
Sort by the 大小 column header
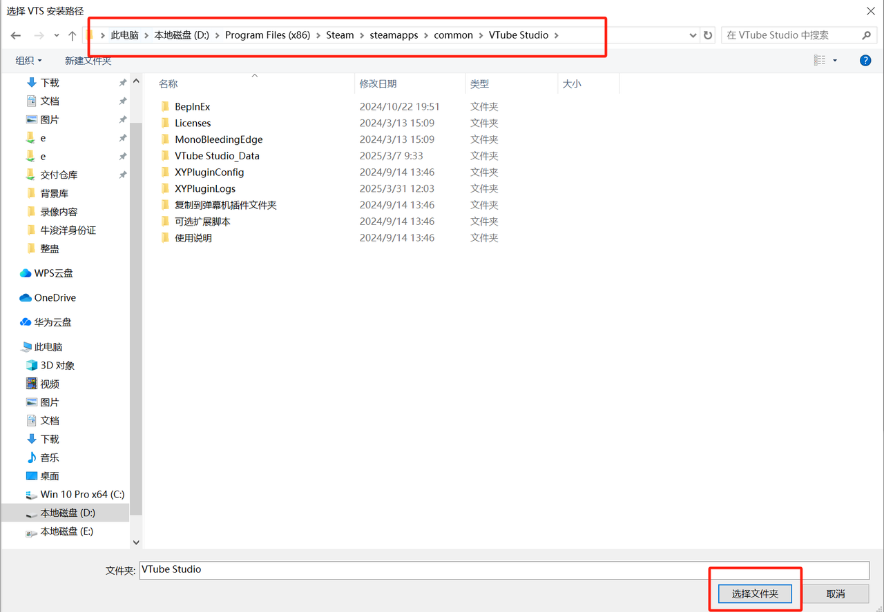tap(572, 83)
